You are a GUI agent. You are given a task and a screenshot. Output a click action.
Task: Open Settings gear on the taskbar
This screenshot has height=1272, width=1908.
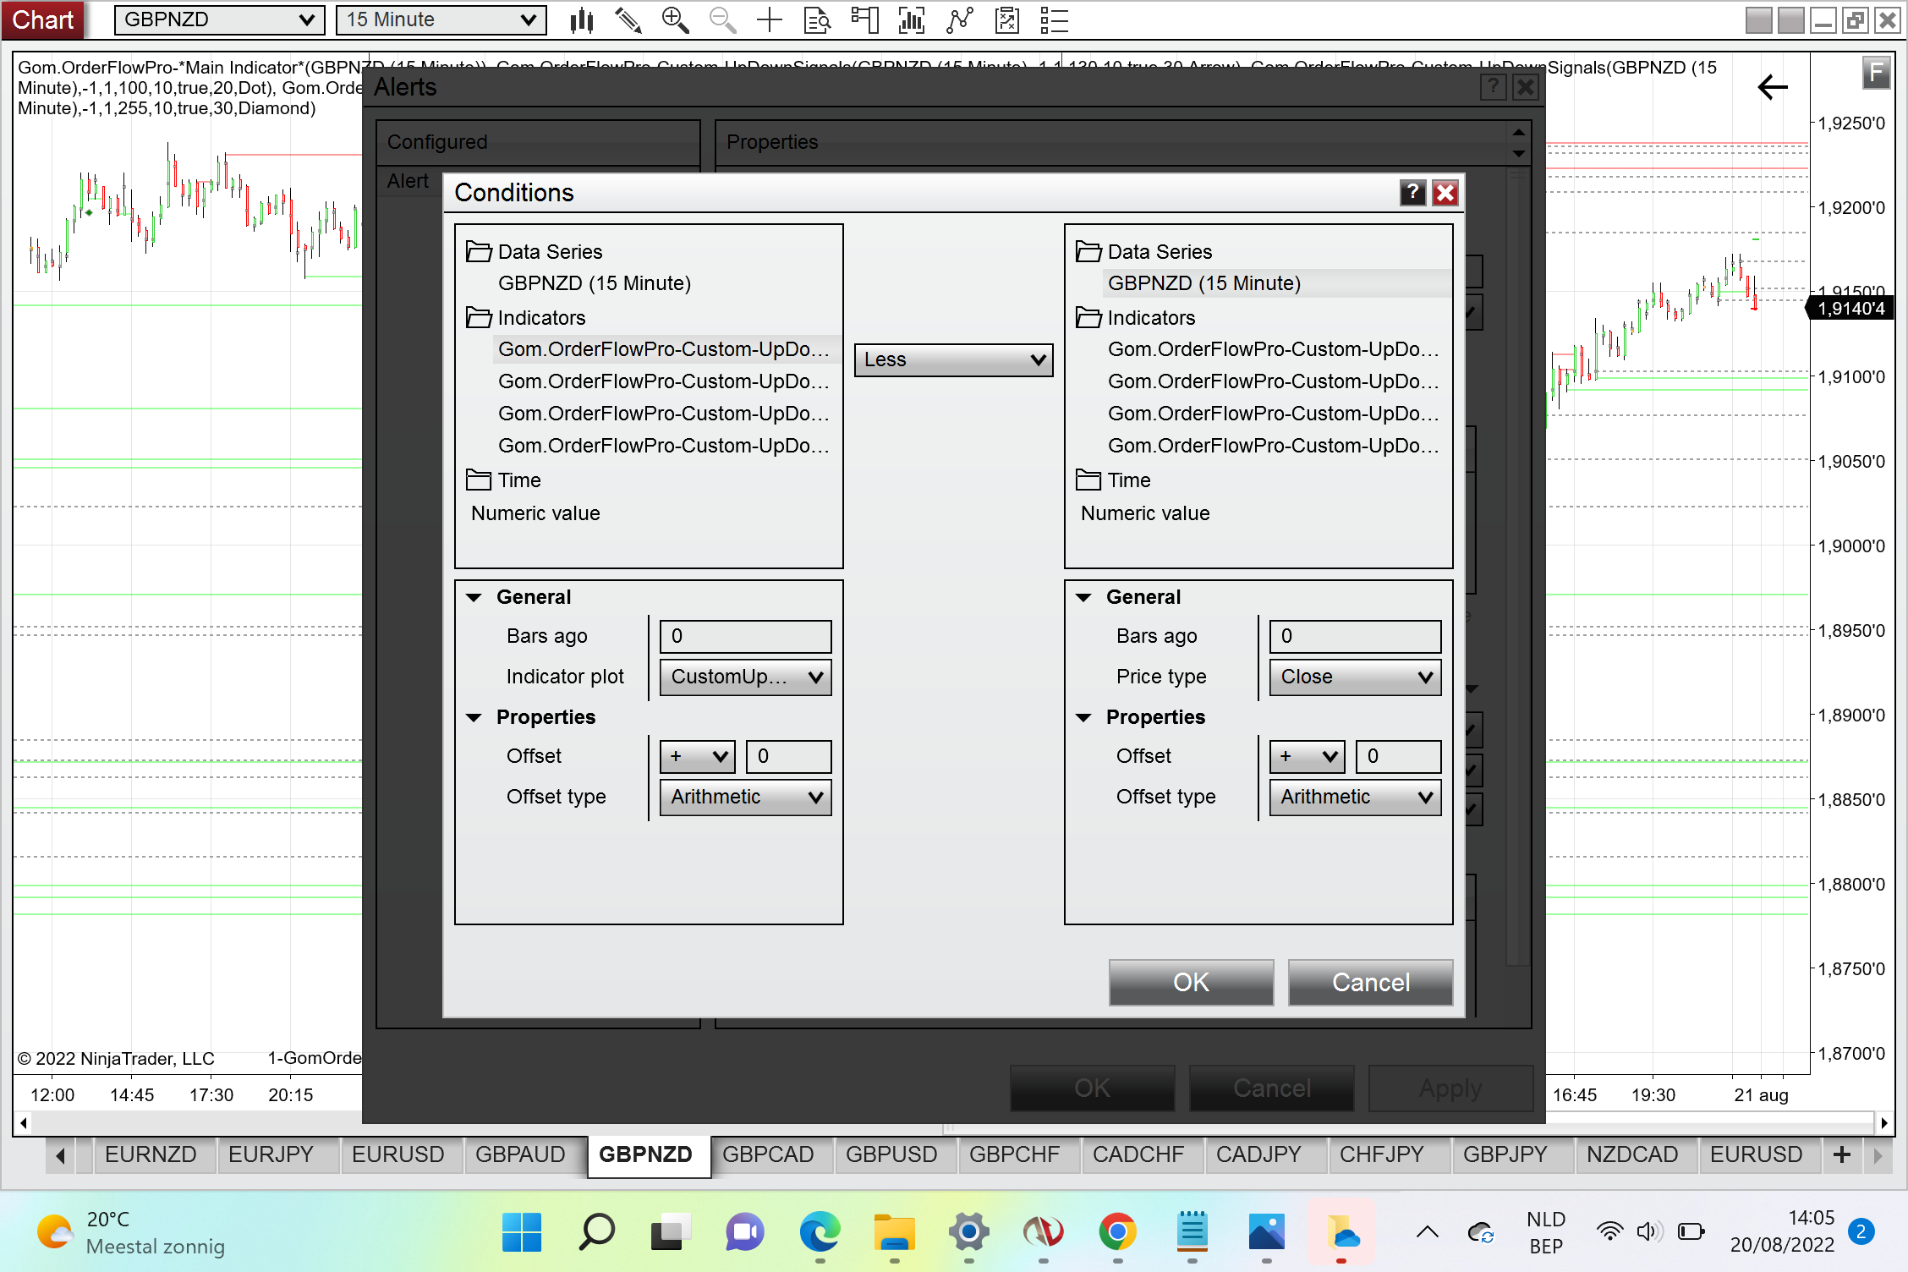click(968, 1232)
